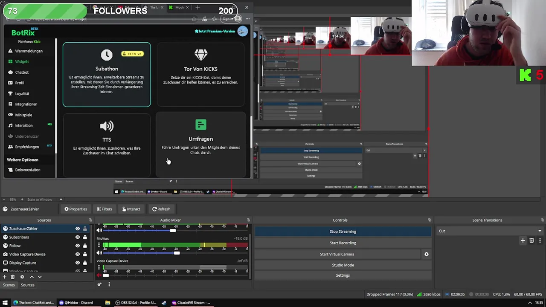Toggle visibility of Follow source
Screen dimensions: 546x307
[78, 246]
